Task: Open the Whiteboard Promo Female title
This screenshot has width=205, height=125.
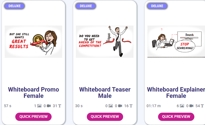Action: 34,93
